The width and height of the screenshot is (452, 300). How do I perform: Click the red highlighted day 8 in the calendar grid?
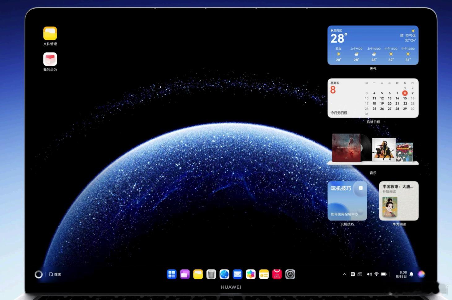[405, 93]
